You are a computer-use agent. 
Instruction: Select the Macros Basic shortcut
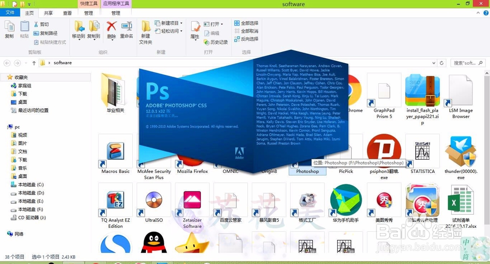(x=115, y=154)
